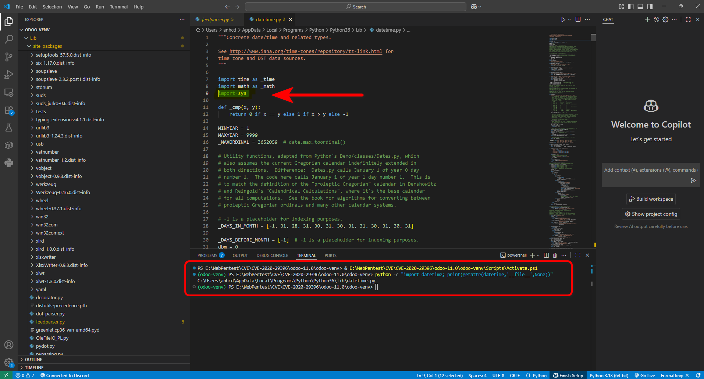The image size is (704, 379).
Task: Click Show project config button
Action: tap(651, 214)
